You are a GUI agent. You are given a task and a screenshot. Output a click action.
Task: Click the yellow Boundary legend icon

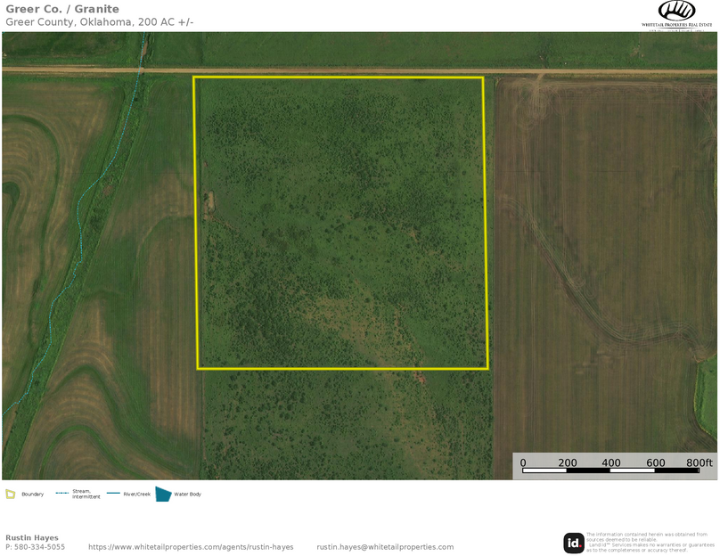(x=11, y=494)
